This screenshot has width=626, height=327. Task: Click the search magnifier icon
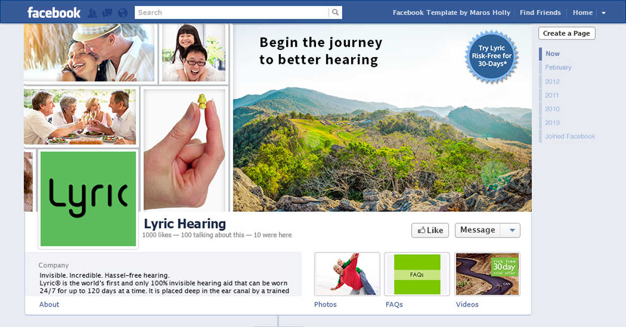[x=335, y=13]
